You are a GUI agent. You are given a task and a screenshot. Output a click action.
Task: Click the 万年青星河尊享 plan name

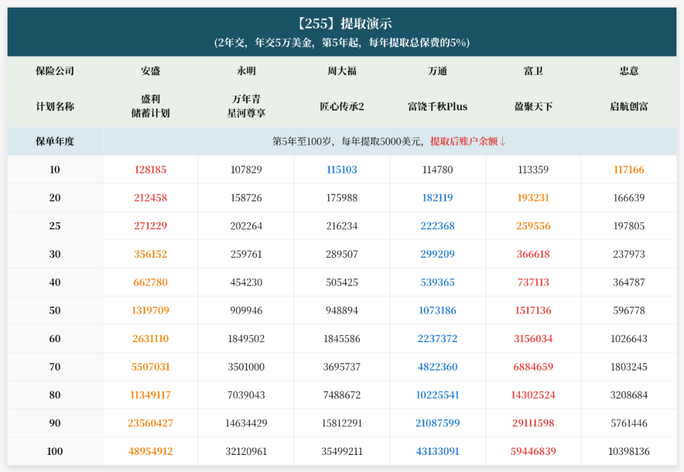pyautogui.click(x=246, y=106)
